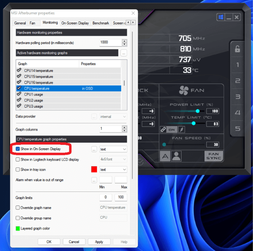Select profile slot 1 in Afterburner
Viewport: 253px width, 251px height.
238,65
